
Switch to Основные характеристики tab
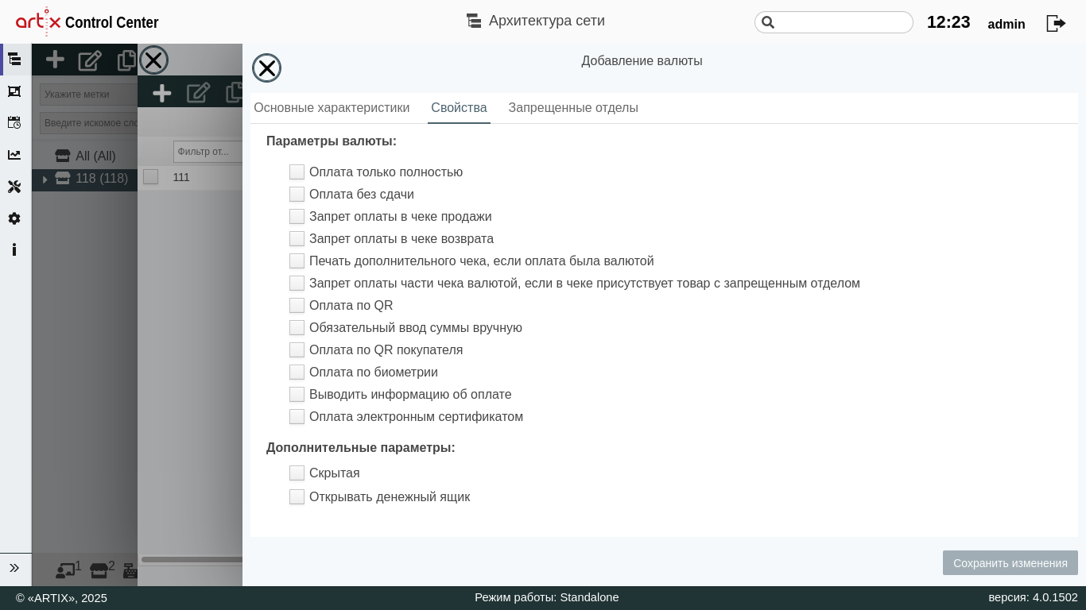point(332,108)
